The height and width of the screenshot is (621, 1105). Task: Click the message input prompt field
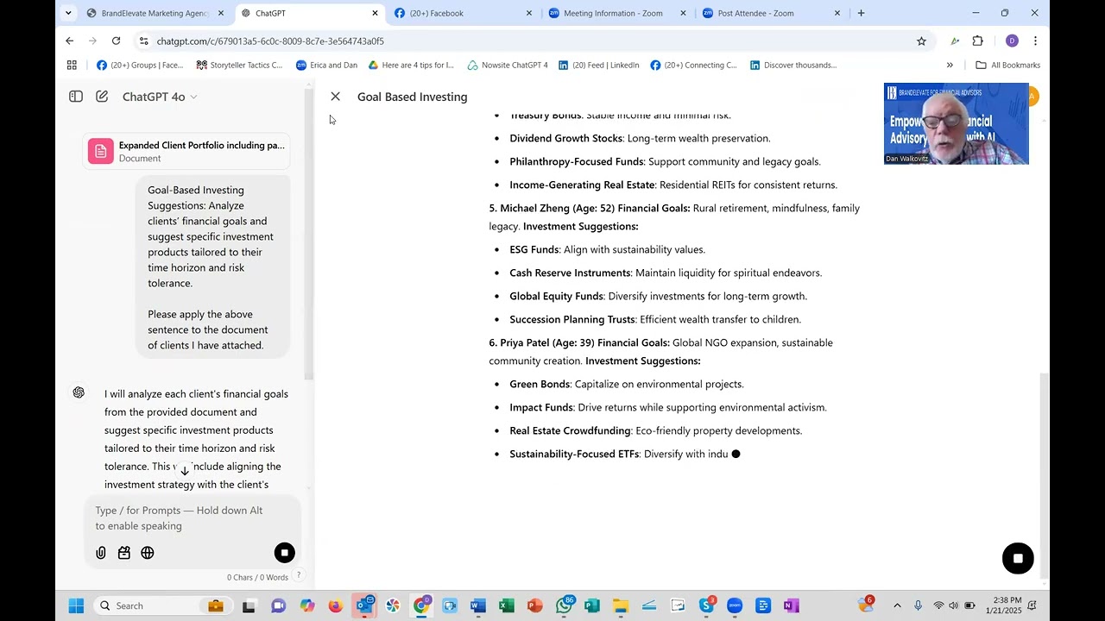click(192, 517)
